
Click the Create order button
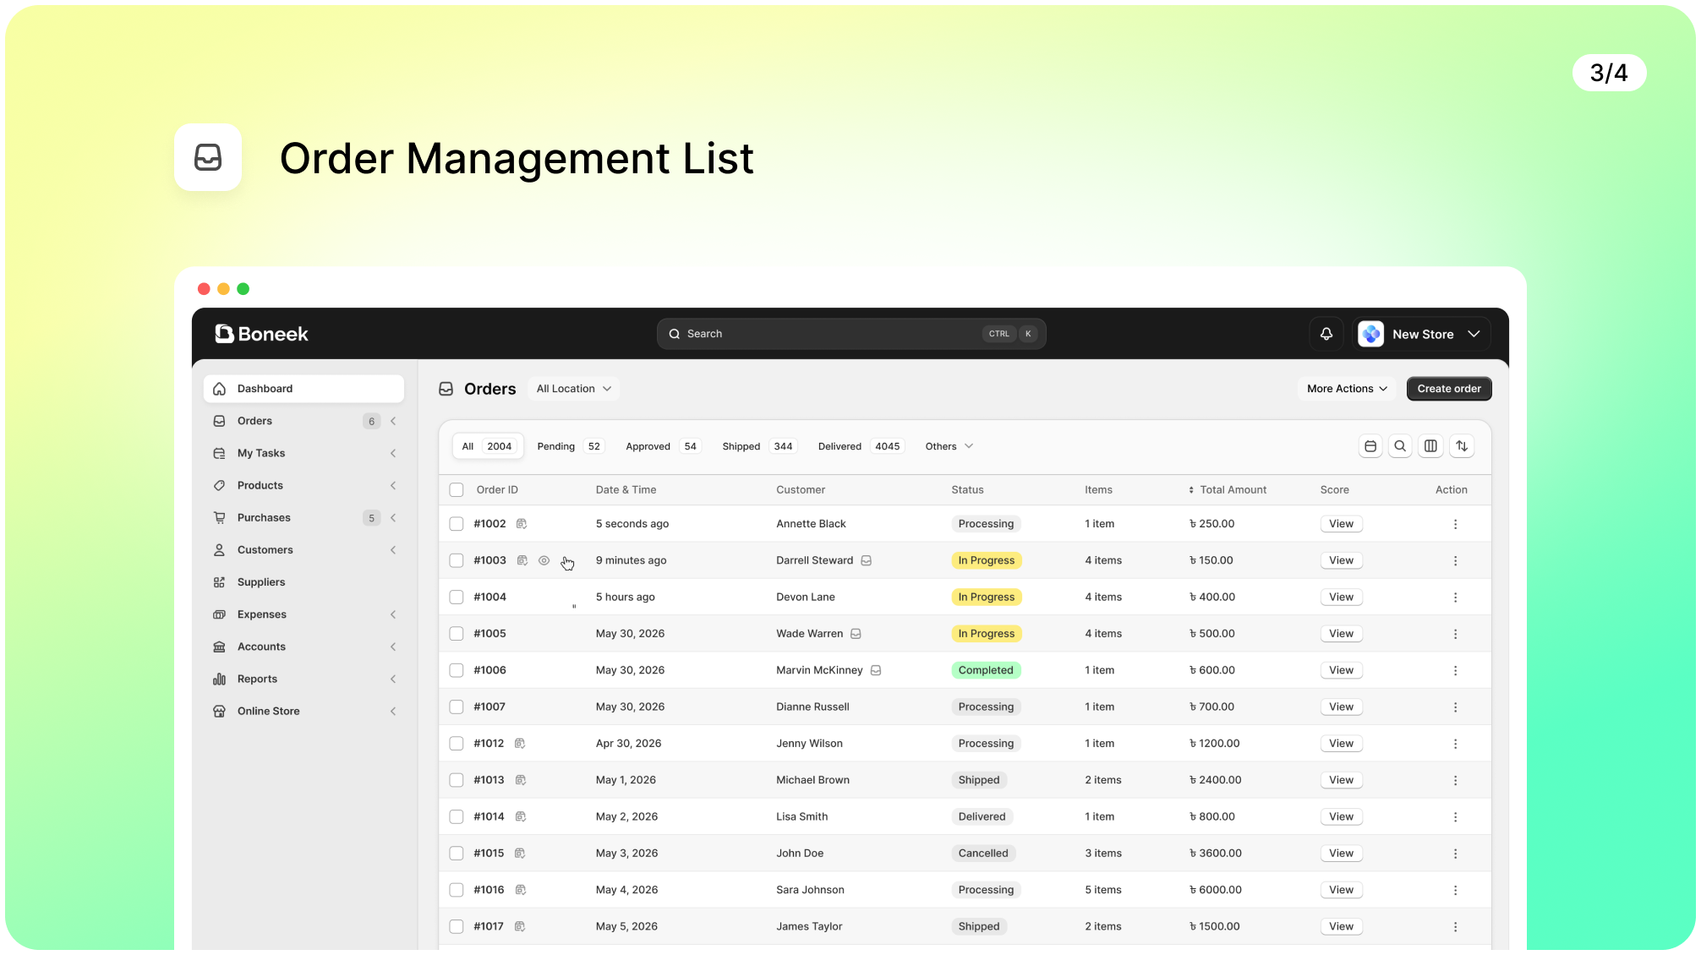click(x=1448, y=389)
